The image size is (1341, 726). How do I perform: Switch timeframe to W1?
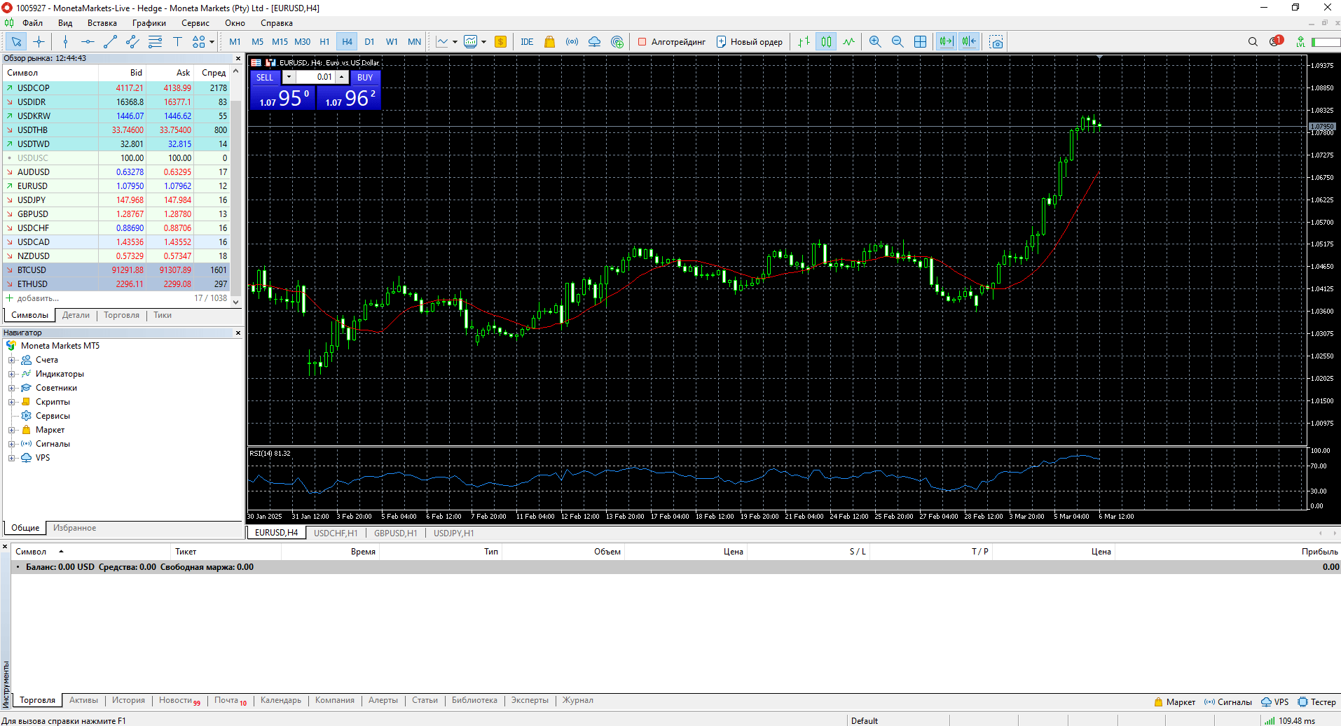pyautogui.click(x=392, y=42)
